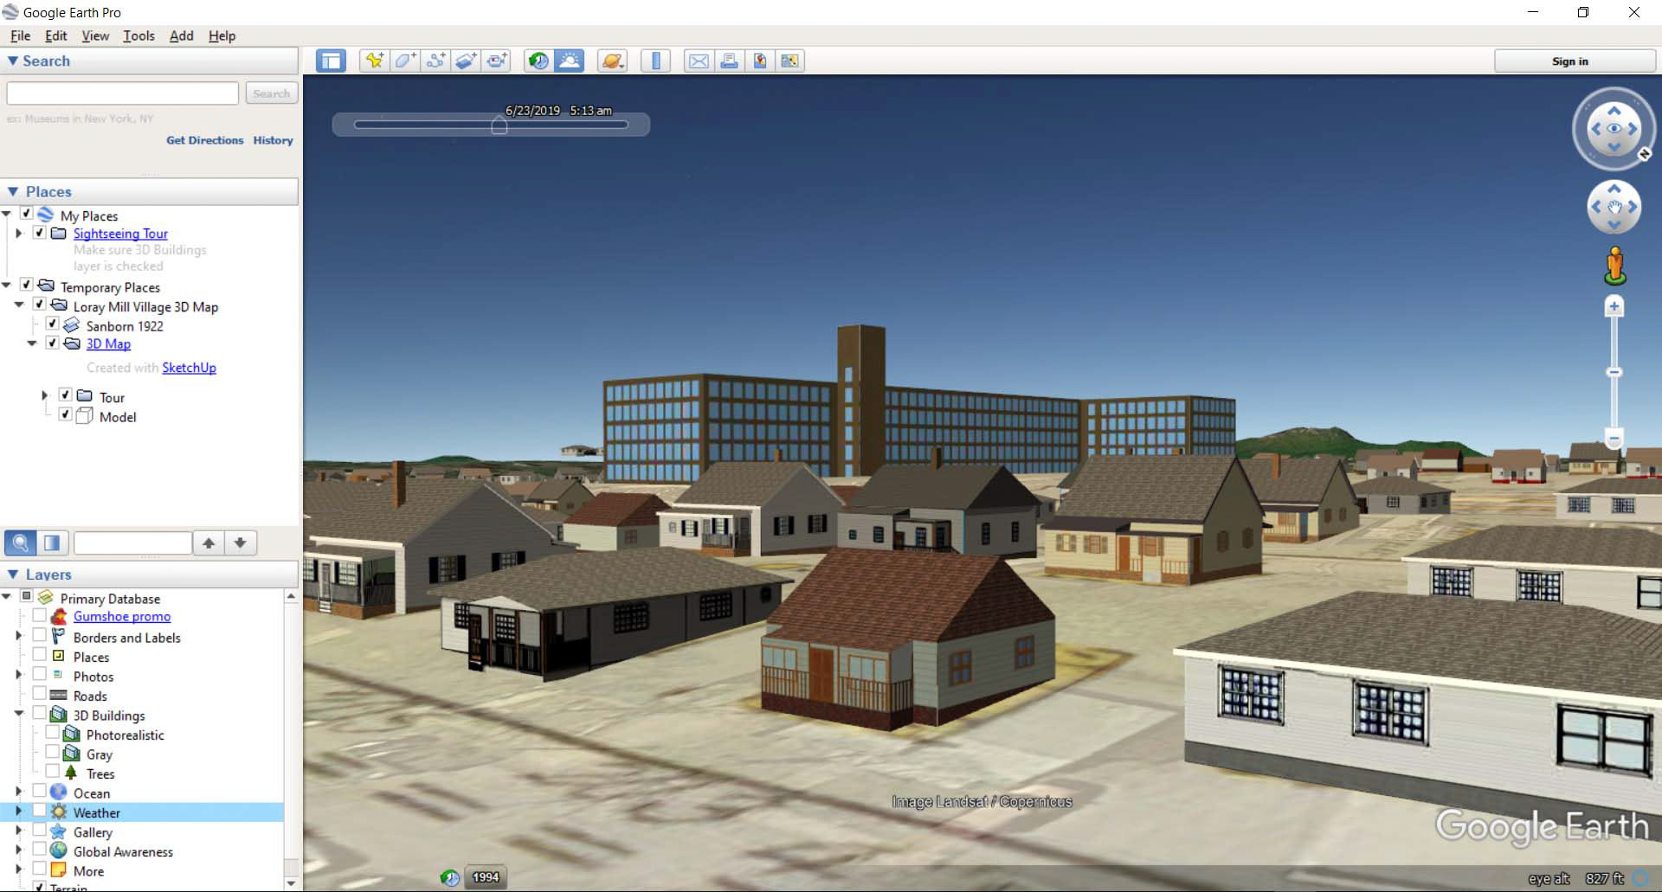Open the File menu
Image resolution: width=1662 pixels, height=892 pixels.
(20, 35)
